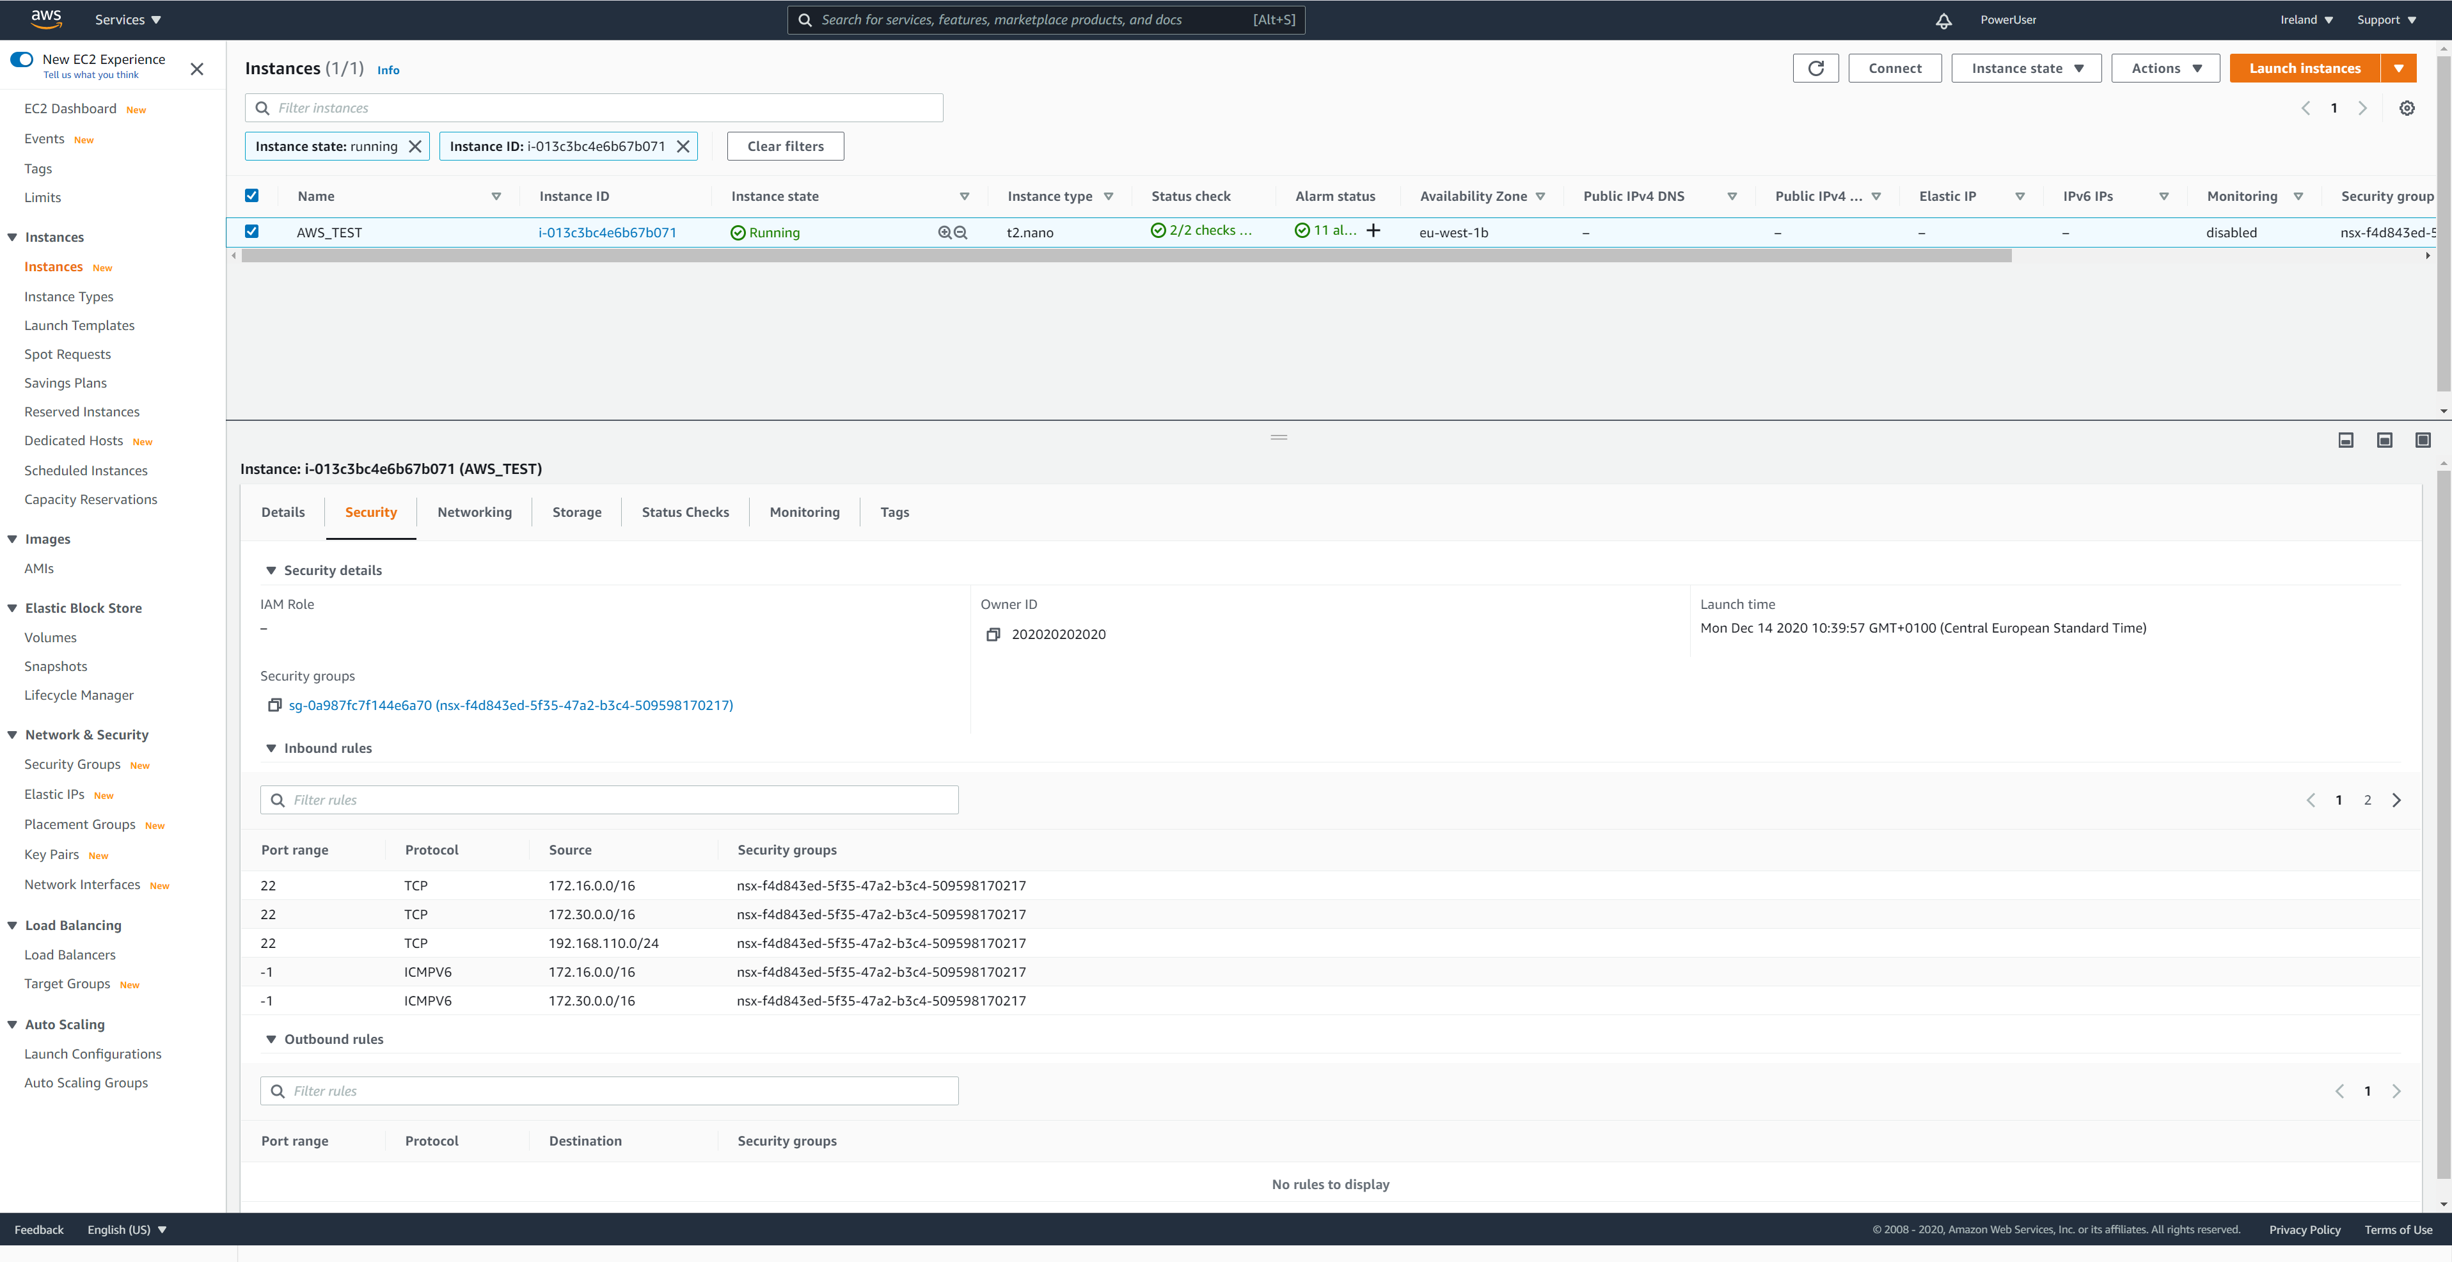Toggle the New EC2 Experience switch
The image size is (2452, 1262).
[21, 60]
